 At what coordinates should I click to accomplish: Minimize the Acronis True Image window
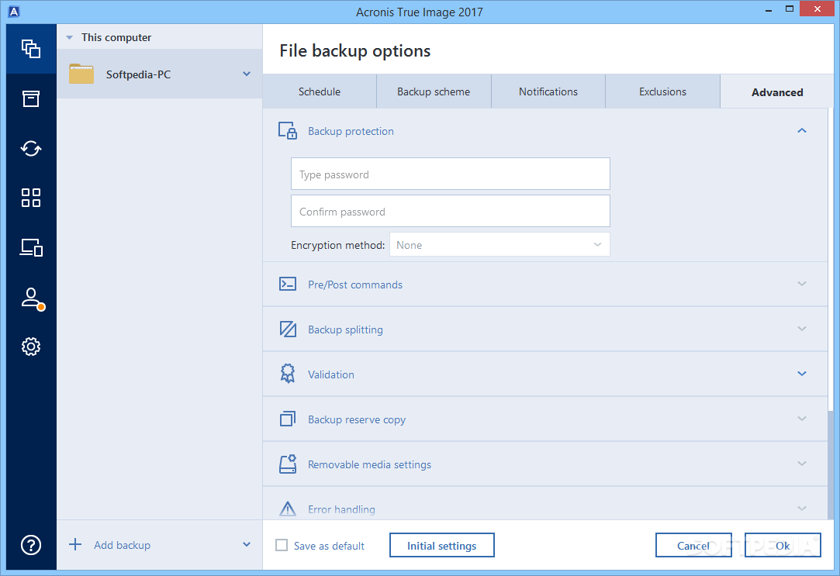click(768, 10)
